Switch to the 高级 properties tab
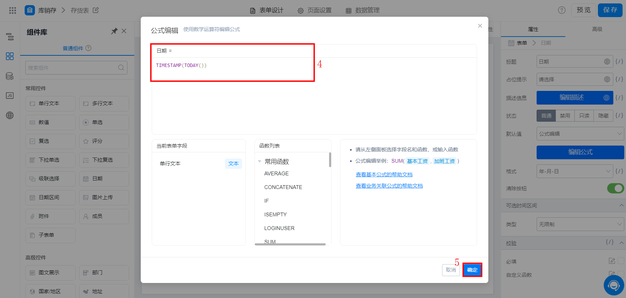 [x=597, y=29]
